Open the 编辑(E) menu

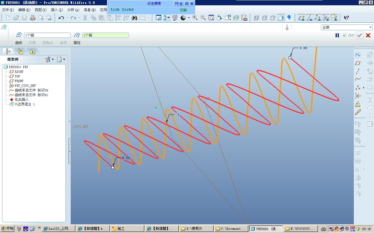tap(24, 10)
